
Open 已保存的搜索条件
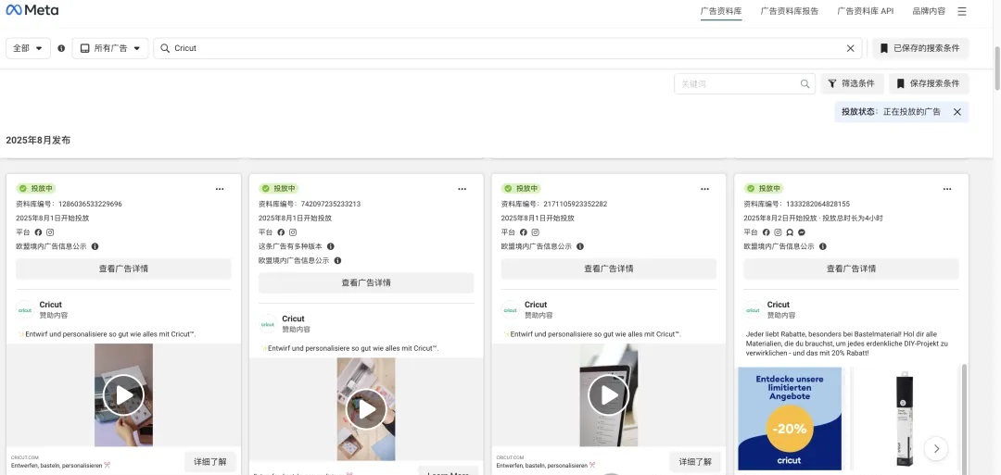pos(920,48)
